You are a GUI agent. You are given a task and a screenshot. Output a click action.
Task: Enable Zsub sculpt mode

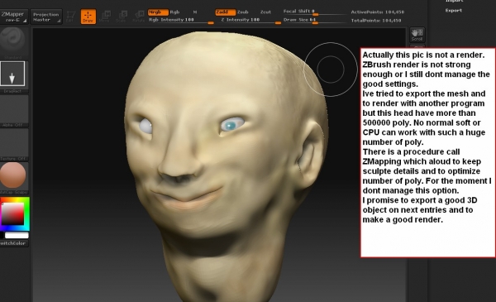[243, 12]
